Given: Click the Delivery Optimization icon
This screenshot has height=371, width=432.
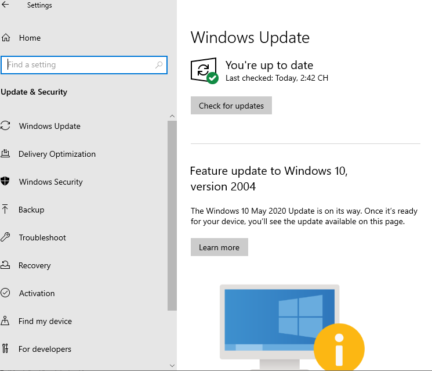Looking at the screenshot, I should pyautogui.click(x=5, y=153).
